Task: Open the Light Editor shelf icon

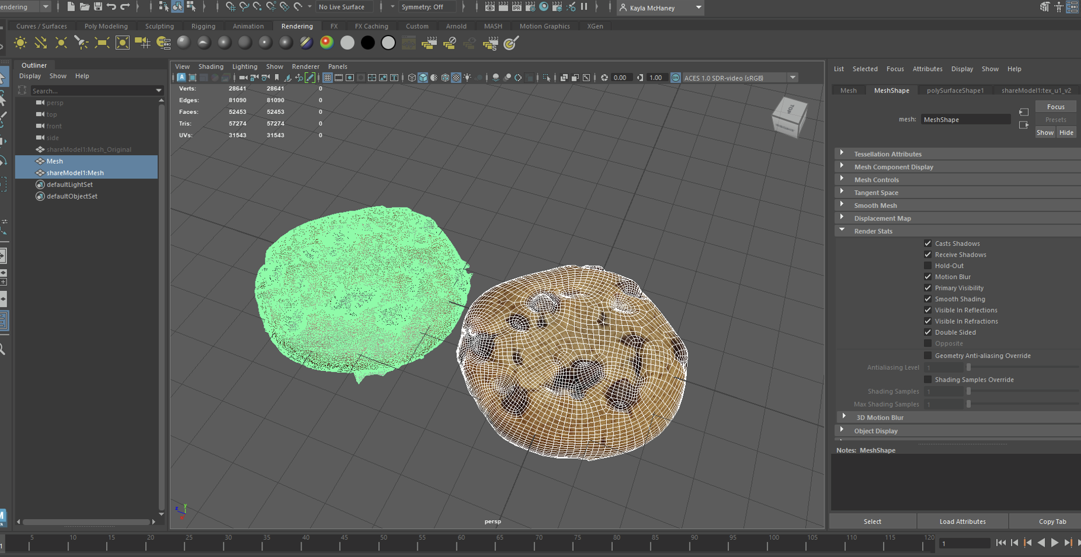Action: click(x=163, y=43)
